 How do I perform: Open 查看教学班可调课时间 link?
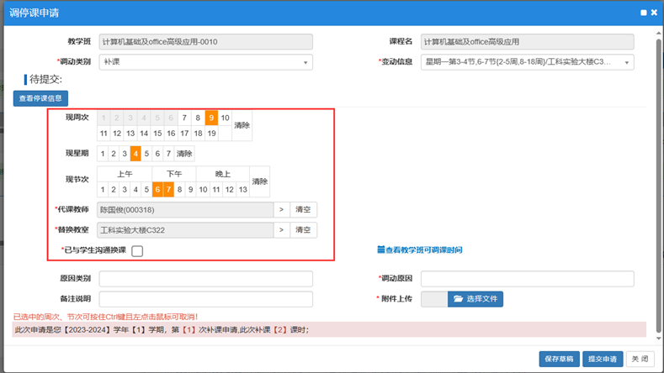tap(423, 250)
